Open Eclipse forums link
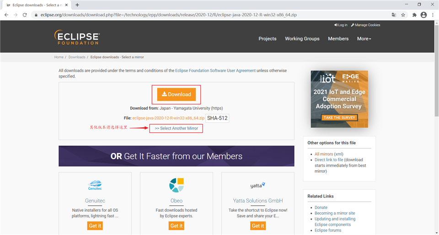The image size is (439, 235). click(328, 230)
